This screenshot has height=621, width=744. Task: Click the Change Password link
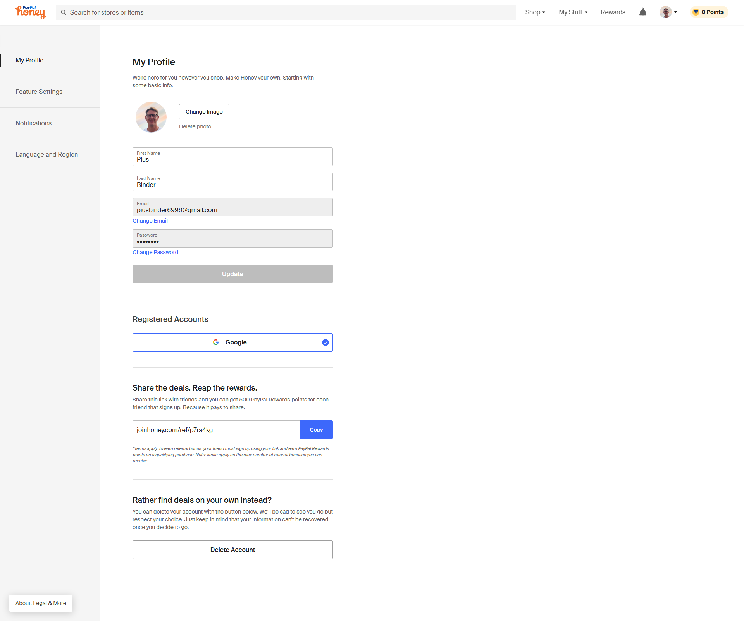(x=155, y=252)
